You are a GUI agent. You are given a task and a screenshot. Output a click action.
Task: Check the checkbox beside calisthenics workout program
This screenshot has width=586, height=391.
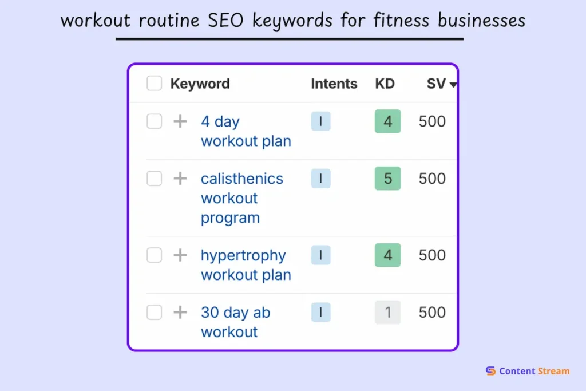[154, 179]
